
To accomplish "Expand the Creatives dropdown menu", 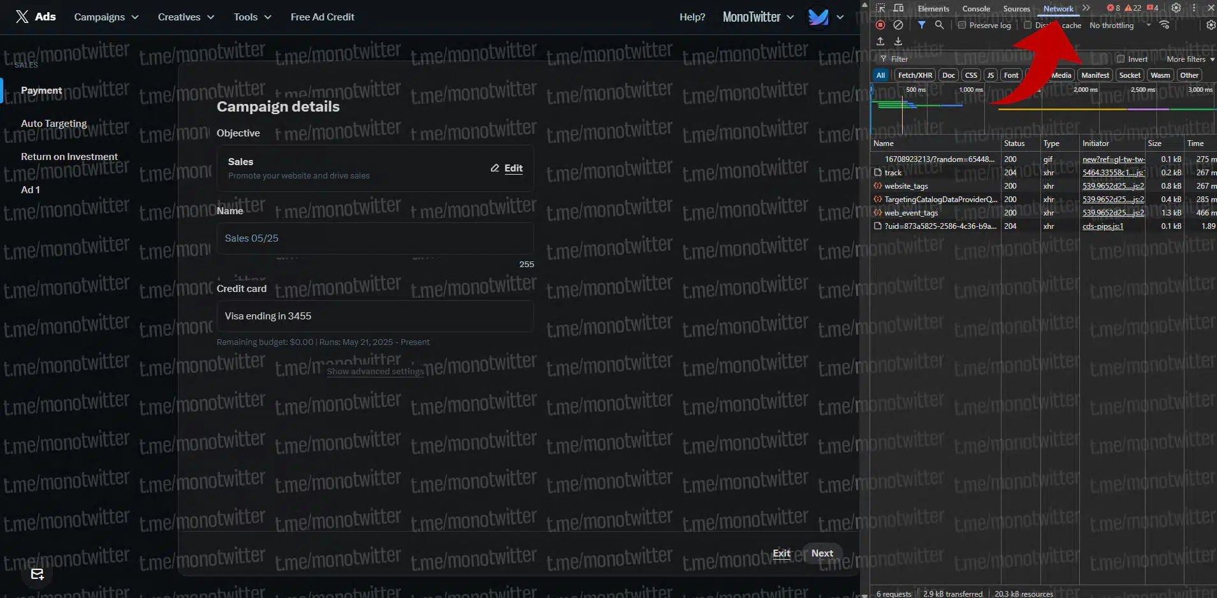I will [x=186, y=17].
